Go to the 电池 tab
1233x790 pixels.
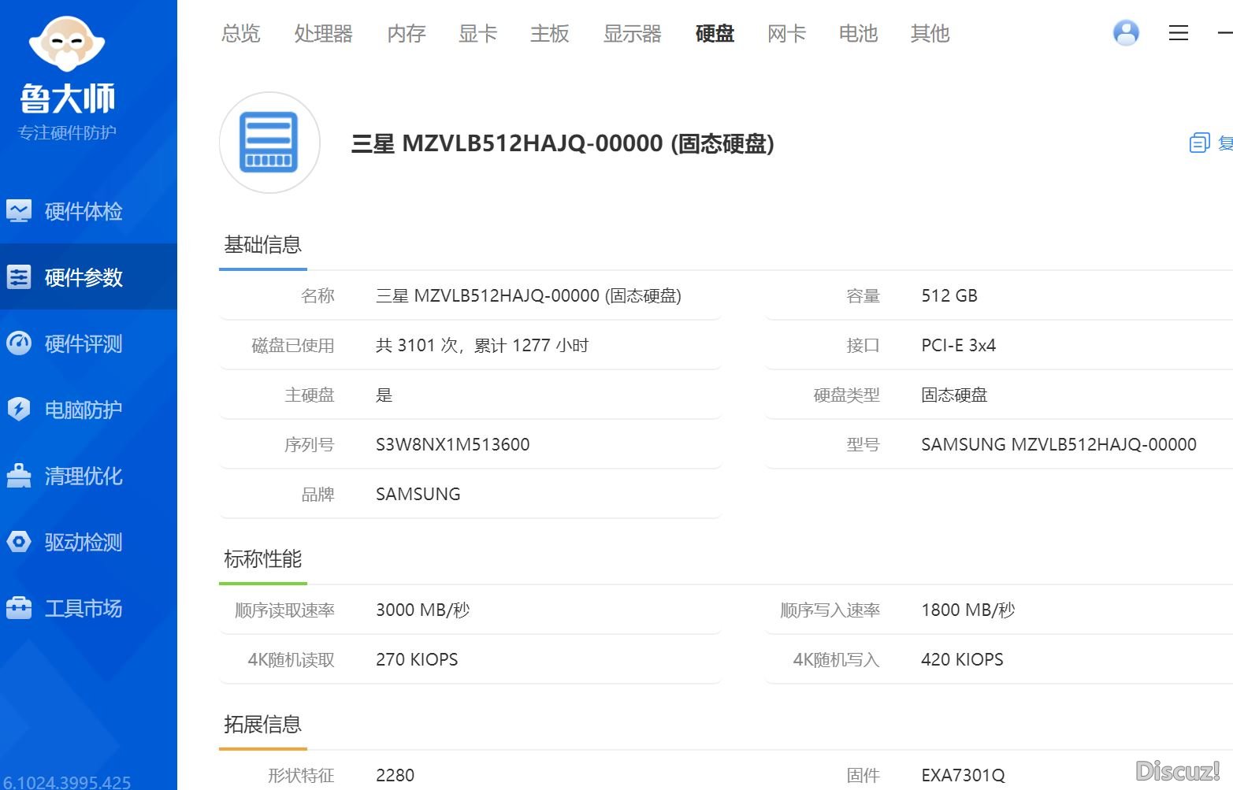point(859,33)
